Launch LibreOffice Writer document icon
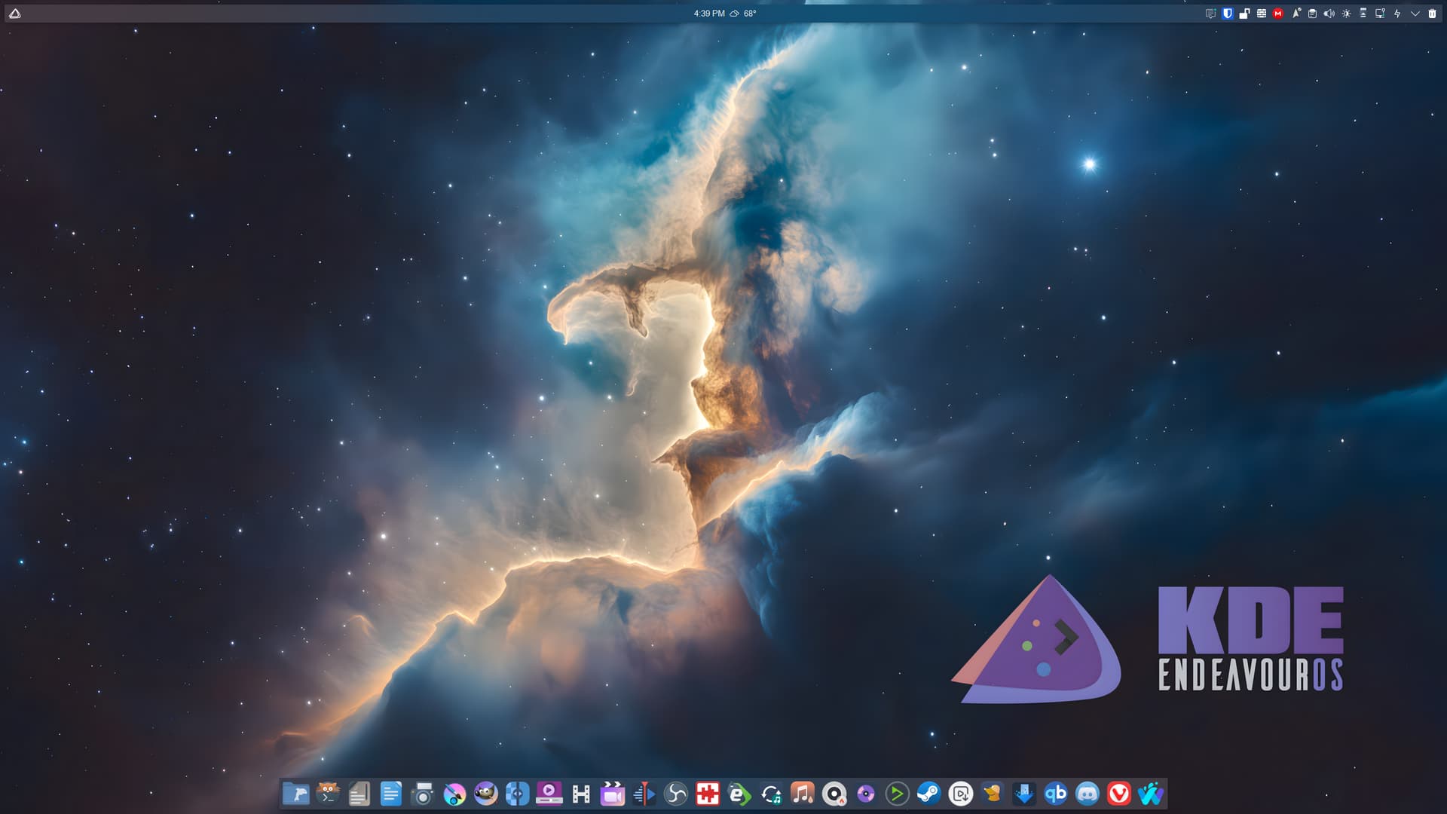This screenshot has height=814, width=1447. [x=390, y=794]
